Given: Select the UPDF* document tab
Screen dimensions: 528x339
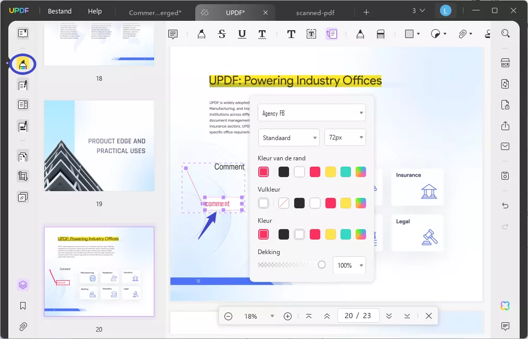Looking at the screenshot, I should (235, 13).
